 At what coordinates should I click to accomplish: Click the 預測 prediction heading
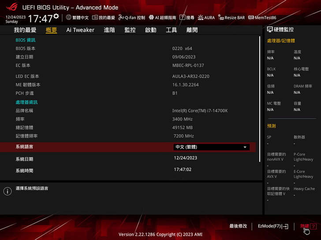272,126
